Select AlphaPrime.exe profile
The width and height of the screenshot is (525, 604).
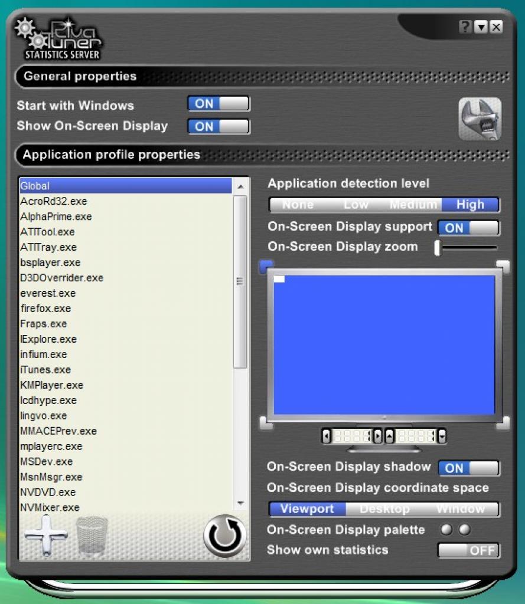click(126, 216)
